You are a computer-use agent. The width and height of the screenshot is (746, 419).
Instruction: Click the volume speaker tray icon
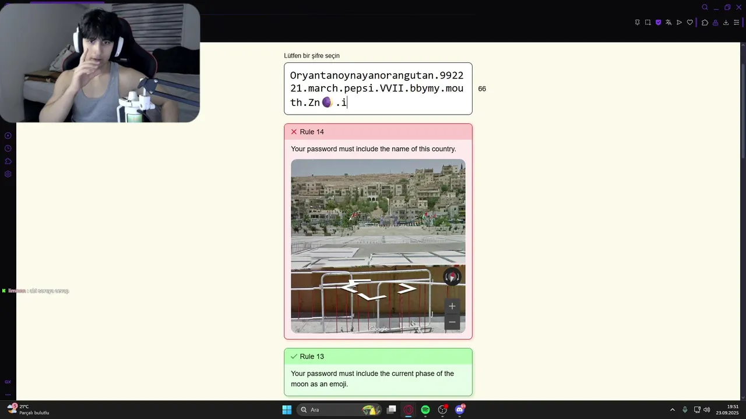(706, 410)
